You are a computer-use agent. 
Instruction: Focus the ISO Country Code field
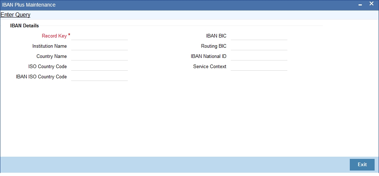(99, 66)
